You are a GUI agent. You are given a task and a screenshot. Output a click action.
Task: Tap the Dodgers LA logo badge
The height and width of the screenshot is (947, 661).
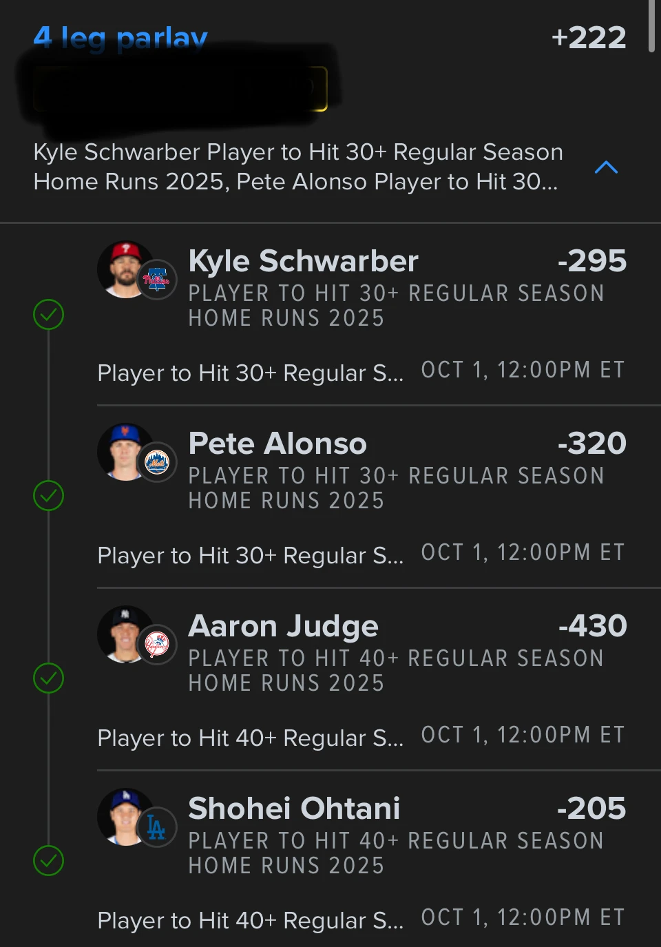(157, 826)
